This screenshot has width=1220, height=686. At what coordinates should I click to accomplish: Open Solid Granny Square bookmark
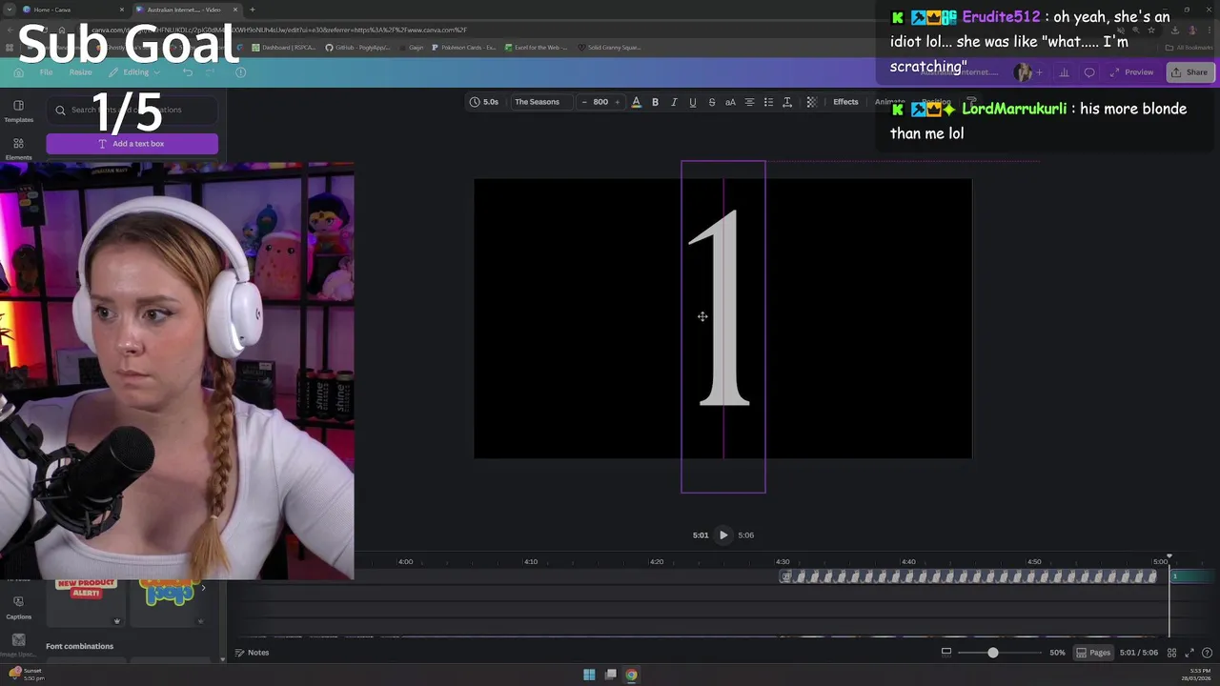point(609,48)
